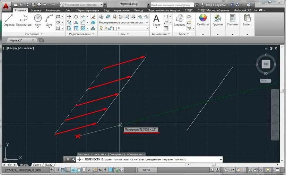
Task: Toggle the layer on/off lightbulb icon
Action: click(x=101, y=28)
